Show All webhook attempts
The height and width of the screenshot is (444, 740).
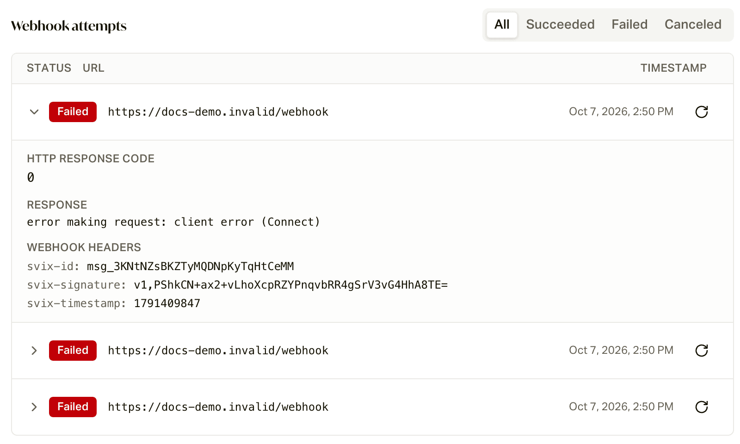click(x=502, y=25)
